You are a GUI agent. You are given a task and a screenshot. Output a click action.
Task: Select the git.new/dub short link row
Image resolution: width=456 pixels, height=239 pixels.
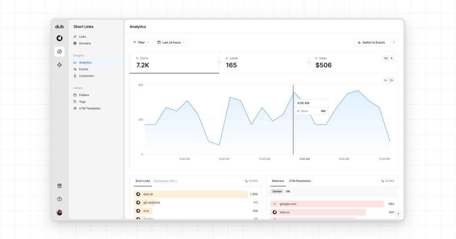(196, 203)
